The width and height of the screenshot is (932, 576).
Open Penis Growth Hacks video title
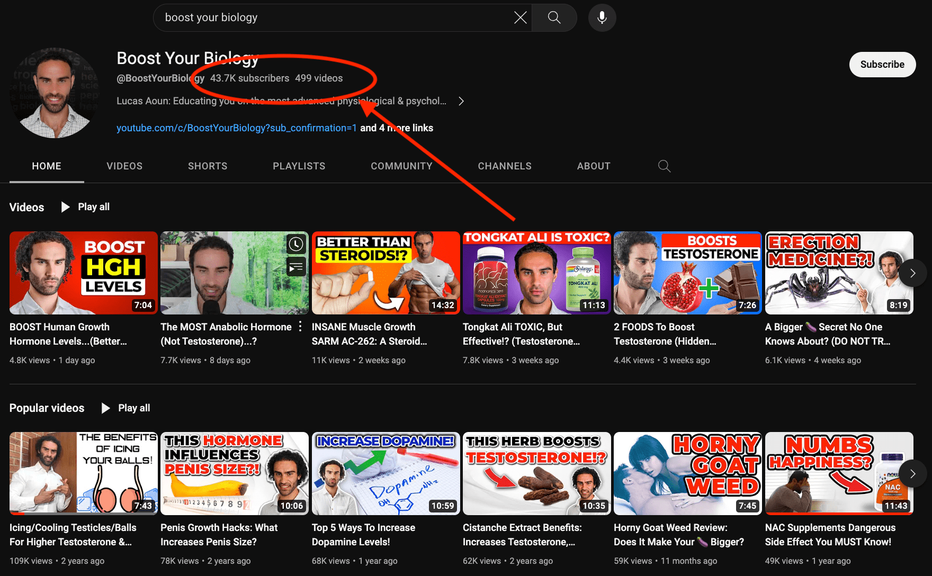[219, 535]
